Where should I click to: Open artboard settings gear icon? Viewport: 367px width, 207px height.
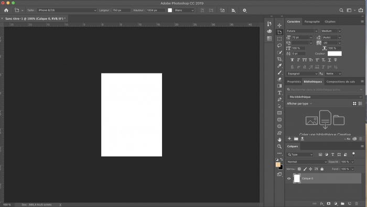(x=245, y=10)
